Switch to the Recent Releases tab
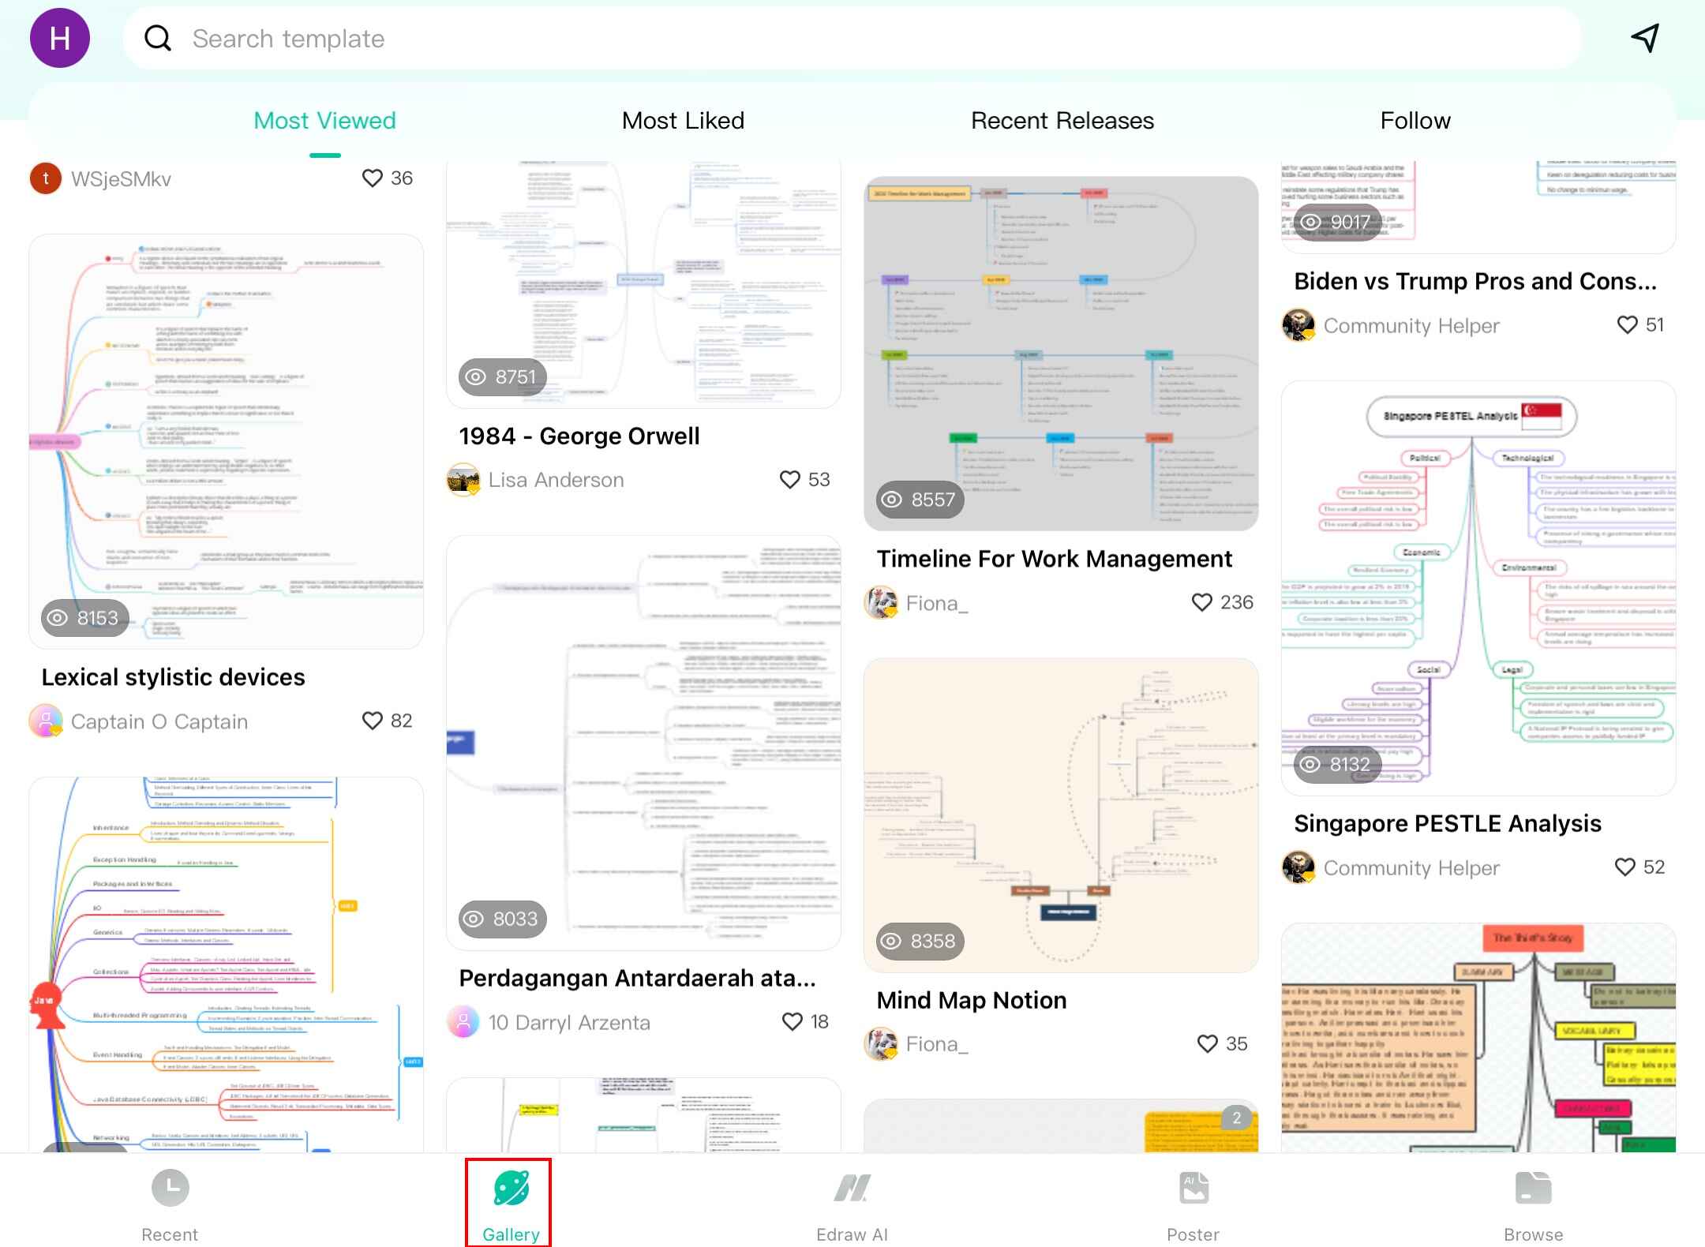The image size is (1705, 1247). pyautogui.click(x=1062, y=121)
